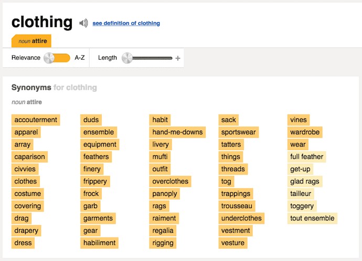Select the noun attire tab
This screenshot has width=362, height=261.
[x=31, y=41]
